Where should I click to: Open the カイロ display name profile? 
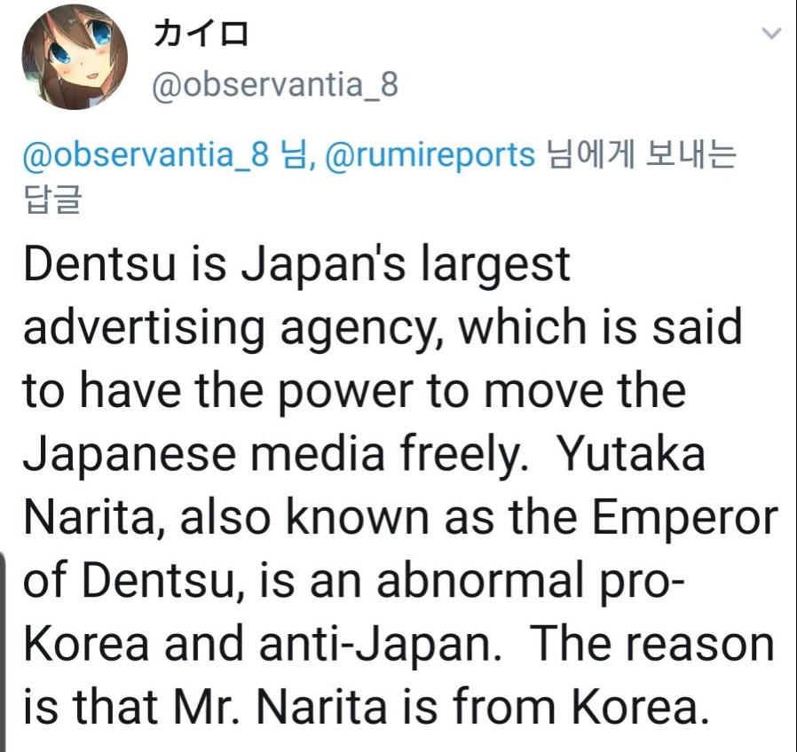point(201,36)
